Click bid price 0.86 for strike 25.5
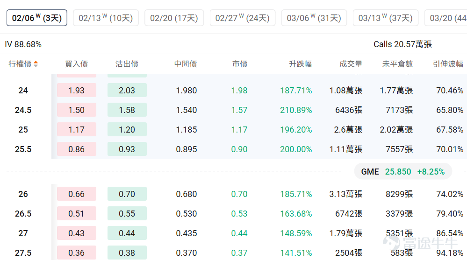Screen dimensions: 467x260 click(77, 149)
